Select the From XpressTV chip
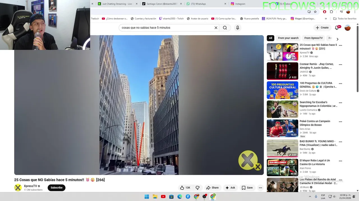 [x=313, y=38]
